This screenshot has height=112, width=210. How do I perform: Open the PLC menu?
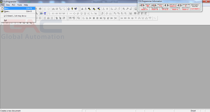click(13, 5)
